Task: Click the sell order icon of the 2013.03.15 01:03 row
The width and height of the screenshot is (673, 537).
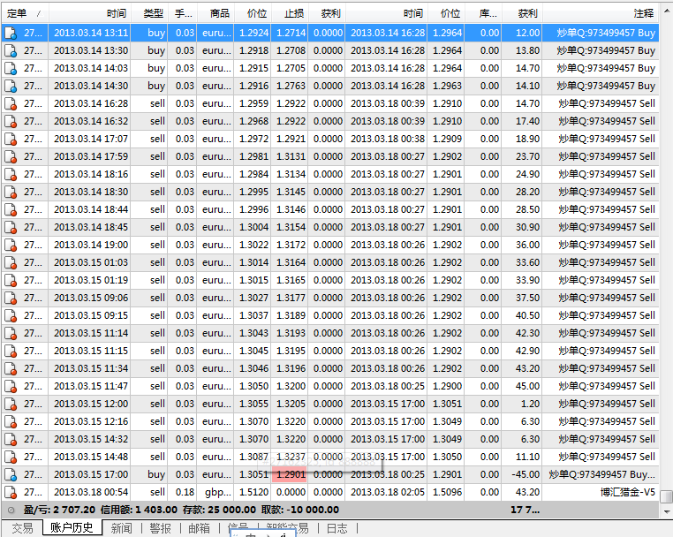Action: tap(11, 262)
